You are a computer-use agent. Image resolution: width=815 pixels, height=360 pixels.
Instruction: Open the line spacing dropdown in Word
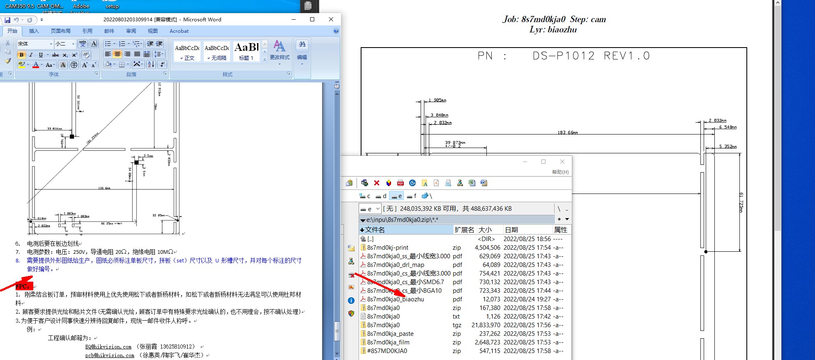pos(159,54)
